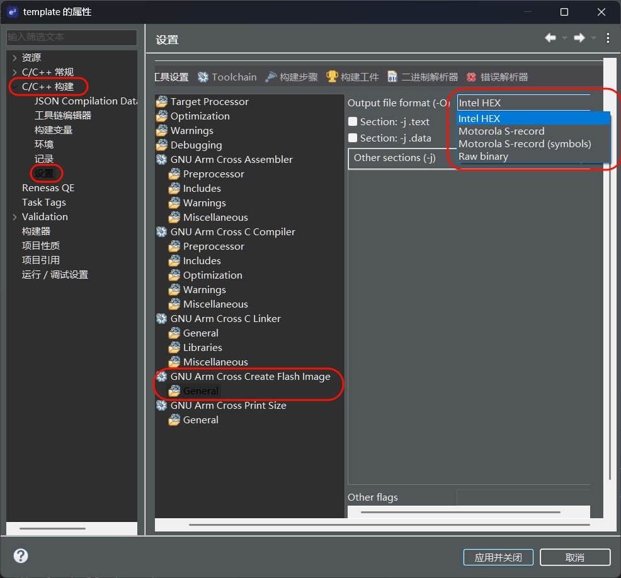Switch to the 构建步骤 tab

(292, 77)
